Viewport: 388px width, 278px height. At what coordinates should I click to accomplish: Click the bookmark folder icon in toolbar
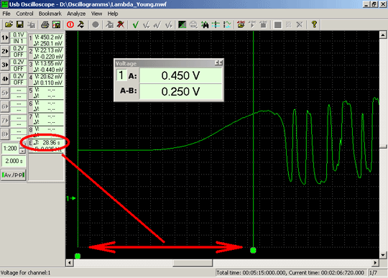tap(241, 24)
